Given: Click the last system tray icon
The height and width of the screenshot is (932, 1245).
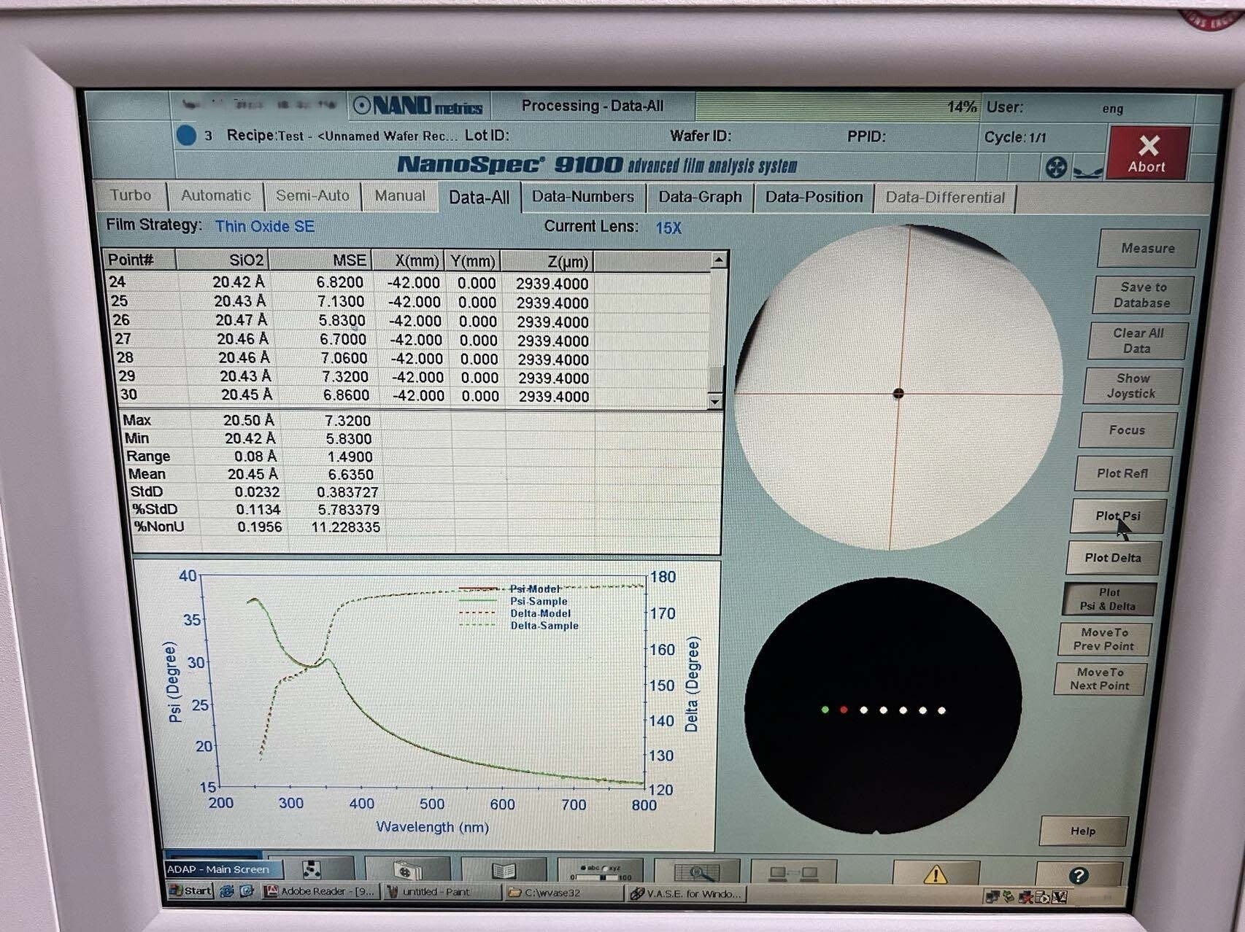Looking at the screenshot, I should [1060, 897].
